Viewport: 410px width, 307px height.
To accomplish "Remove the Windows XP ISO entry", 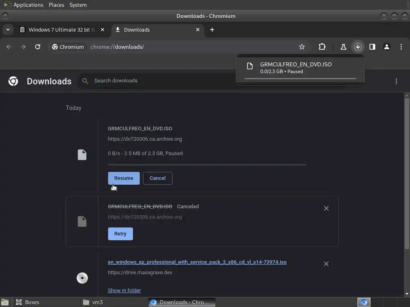I will pyautogui.click(x=326, y=264).
